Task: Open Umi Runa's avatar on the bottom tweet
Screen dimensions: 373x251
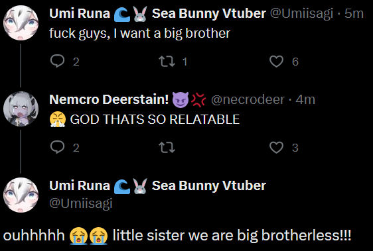Action: 21,195
